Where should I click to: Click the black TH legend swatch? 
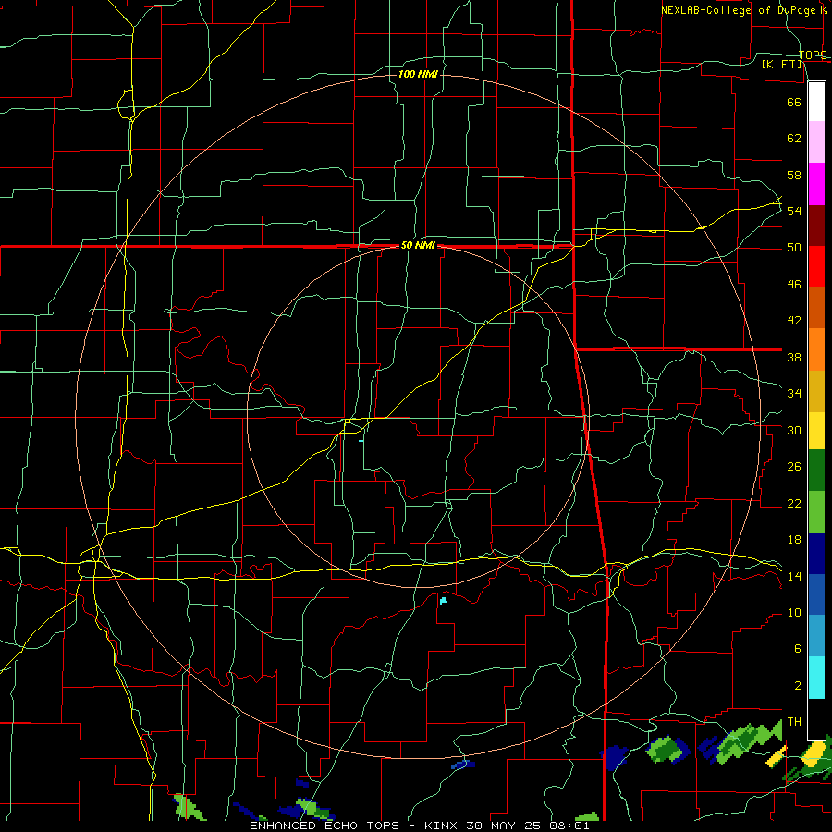[x=816, y=719]
